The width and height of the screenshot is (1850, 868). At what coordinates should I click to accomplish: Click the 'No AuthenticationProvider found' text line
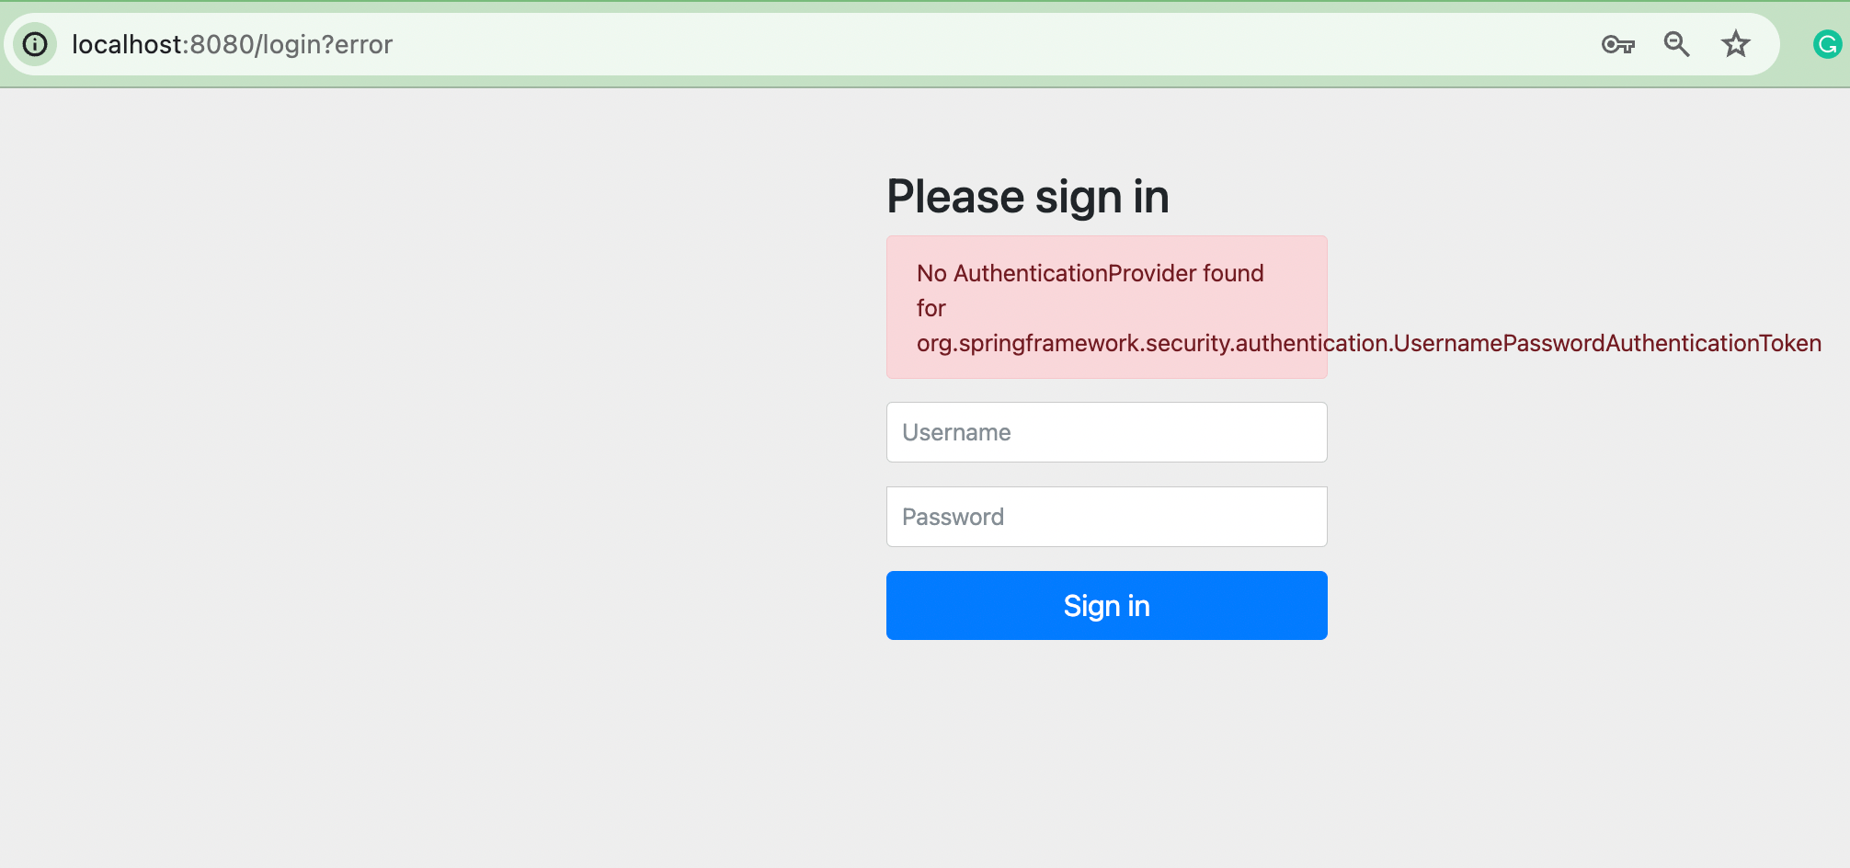tap(1090, 273)
